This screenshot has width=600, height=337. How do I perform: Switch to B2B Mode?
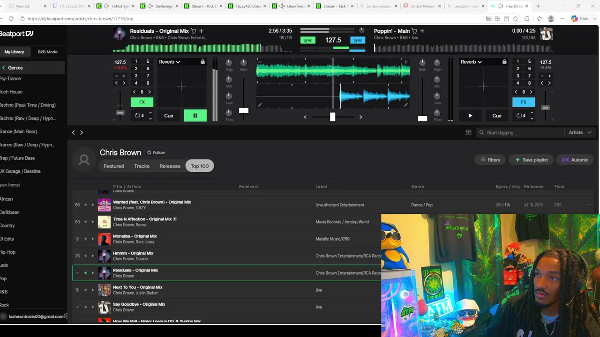coord(47,52)
